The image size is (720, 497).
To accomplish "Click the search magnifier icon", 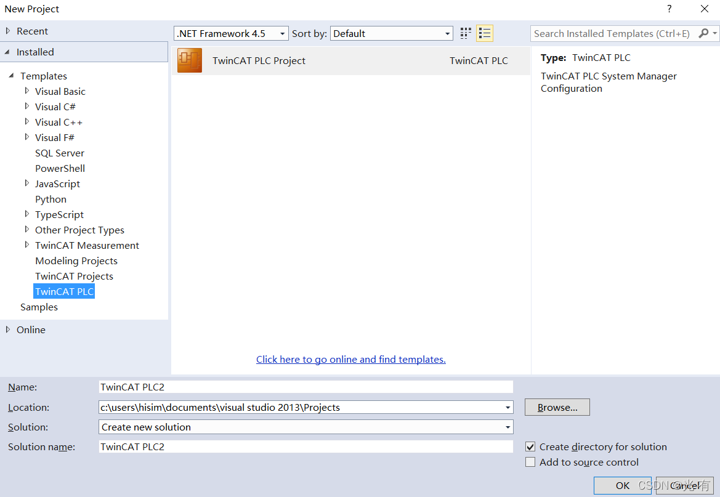I will pyautogui.click(x=703, y=33).
